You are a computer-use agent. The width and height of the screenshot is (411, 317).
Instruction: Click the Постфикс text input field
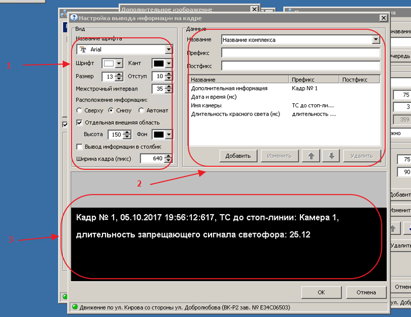300,66
